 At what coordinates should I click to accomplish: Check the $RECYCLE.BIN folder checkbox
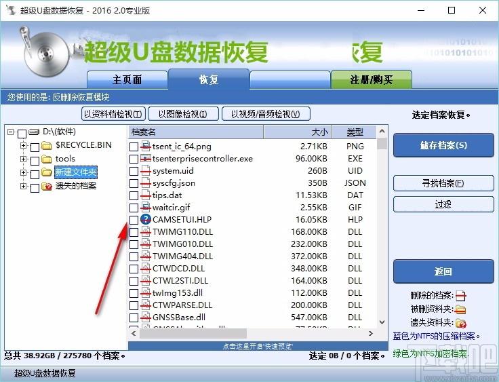pyautogui.click(x=35, y=147)
